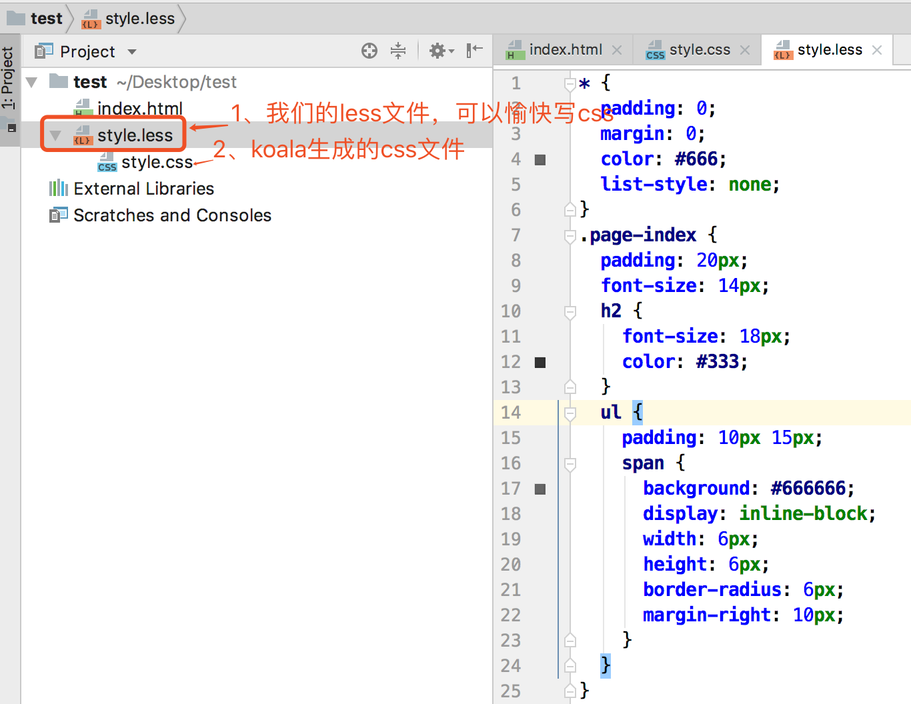
Task: Close the style.css editor tab
Action: point(745,50)
